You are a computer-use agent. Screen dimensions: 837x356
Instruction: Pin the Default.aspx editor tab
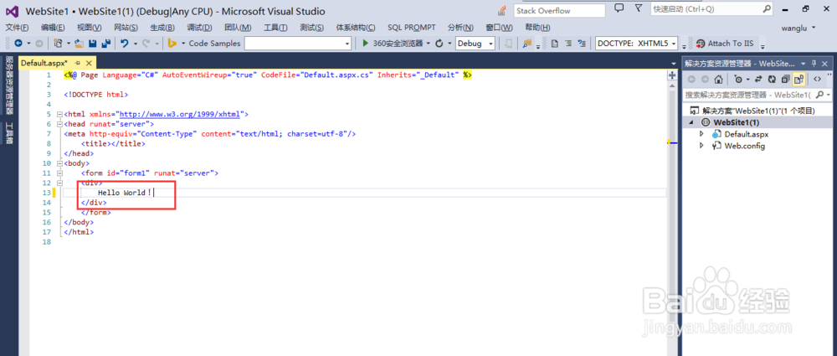tap(78, 63)
